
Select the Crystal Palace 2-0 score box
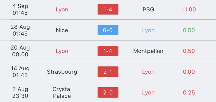(x=108, y=92)
